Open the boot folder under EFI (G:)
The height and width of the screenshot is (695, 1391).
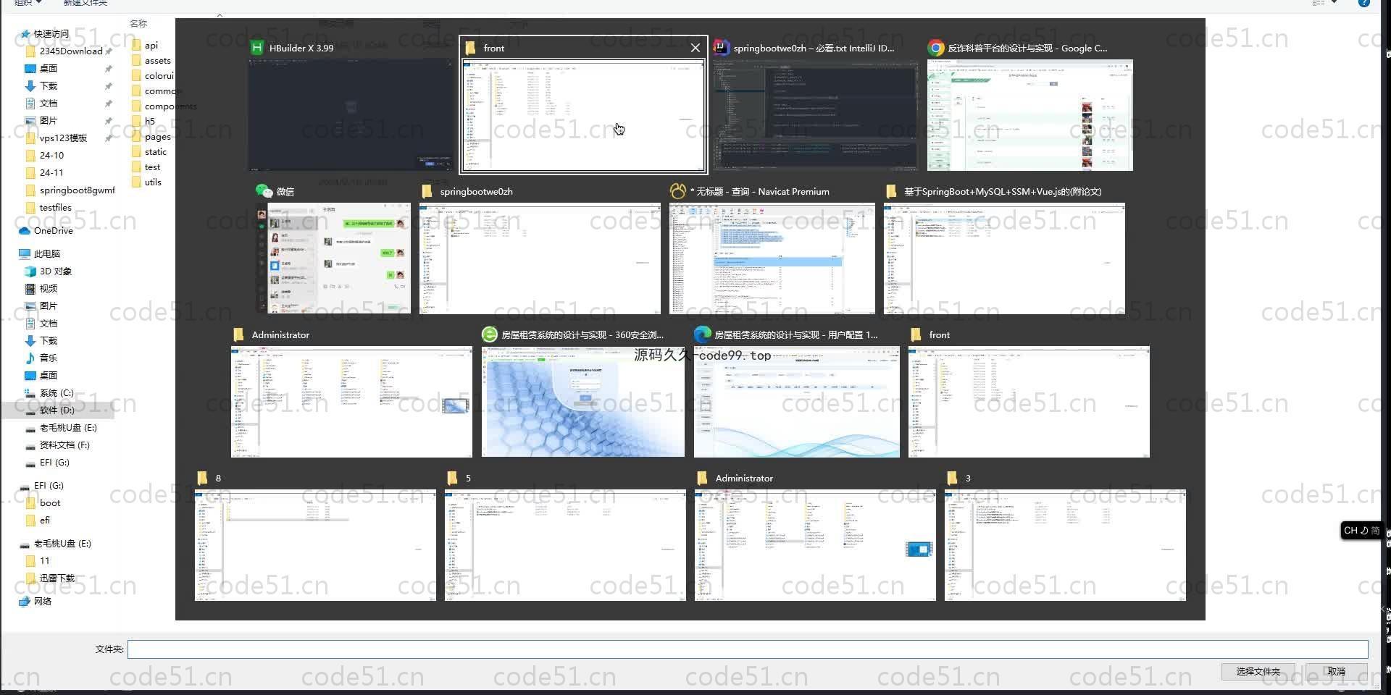[50, 502]
